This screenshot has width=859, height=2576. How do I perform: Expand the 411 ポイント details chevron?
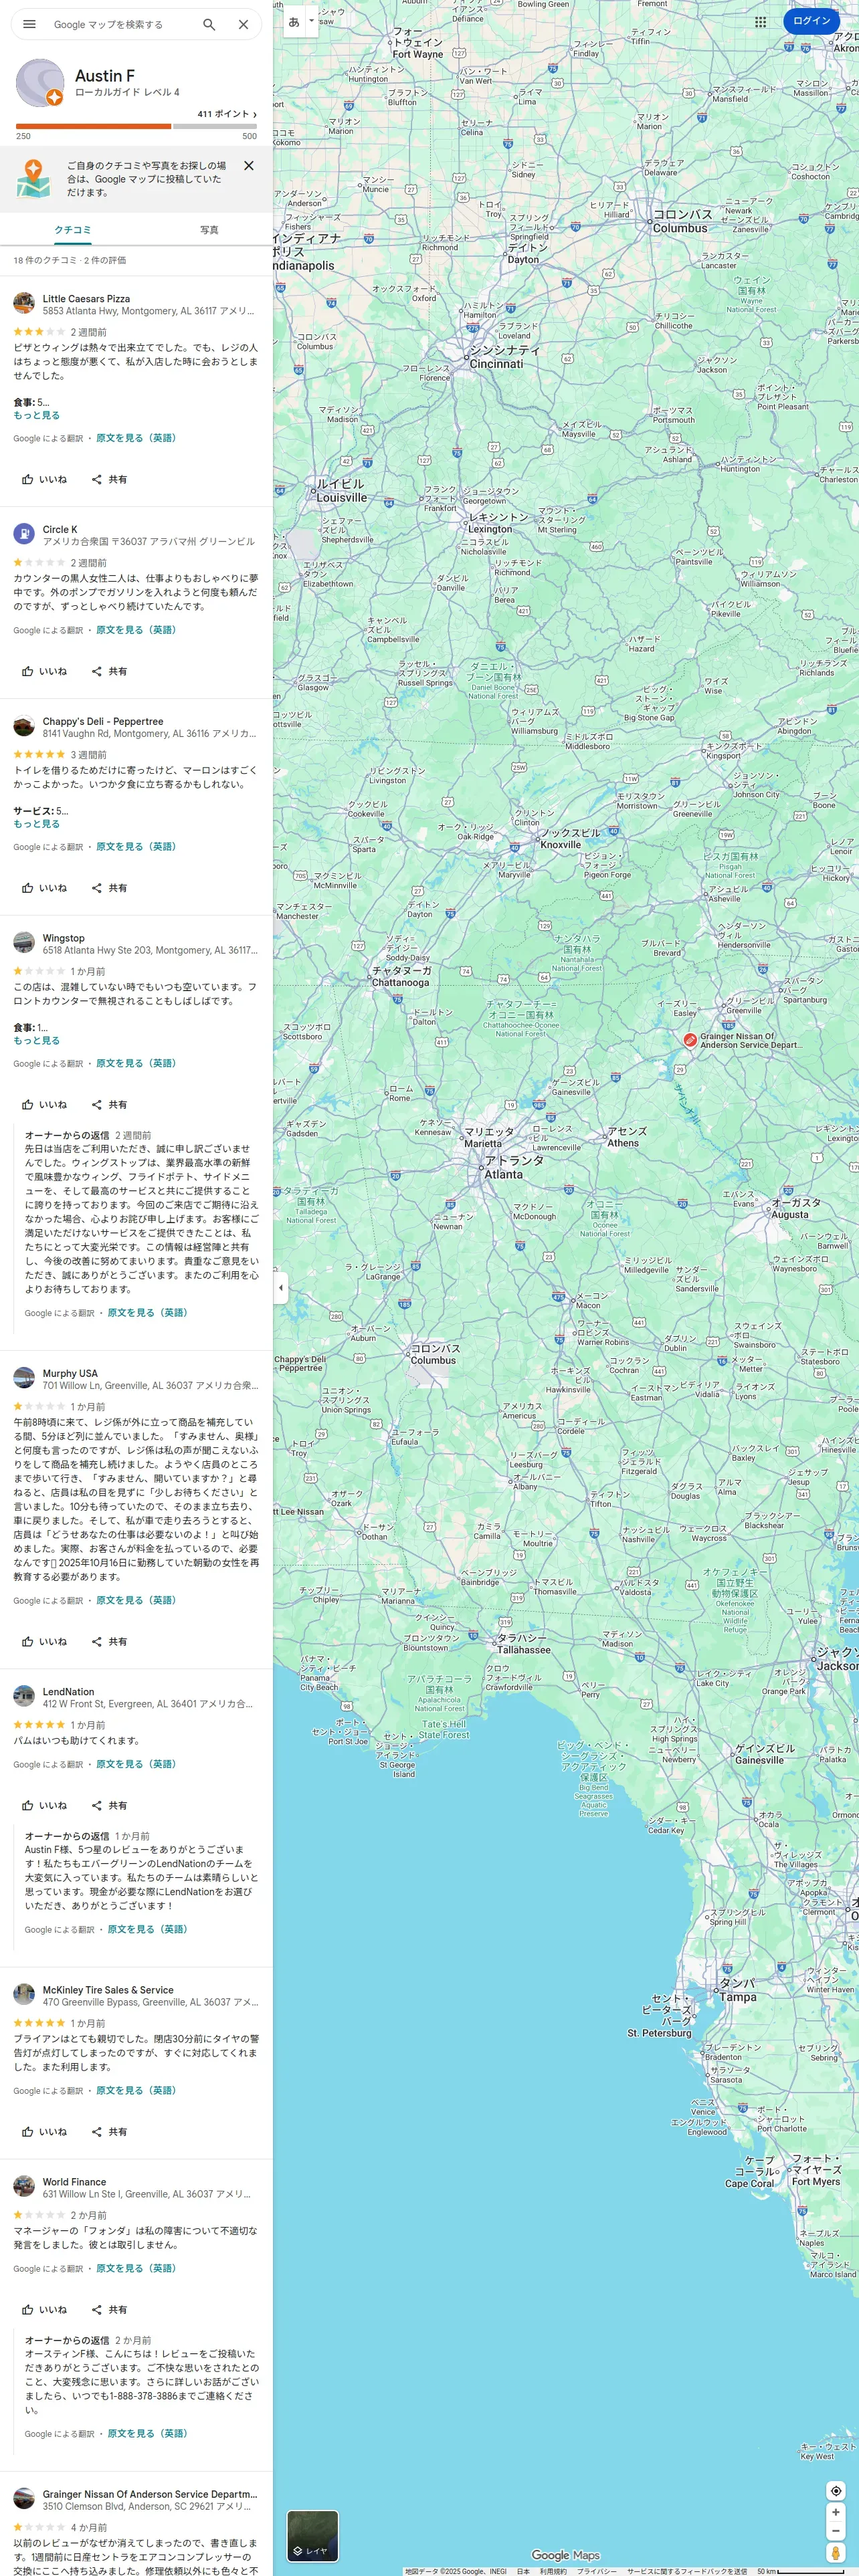255,114
